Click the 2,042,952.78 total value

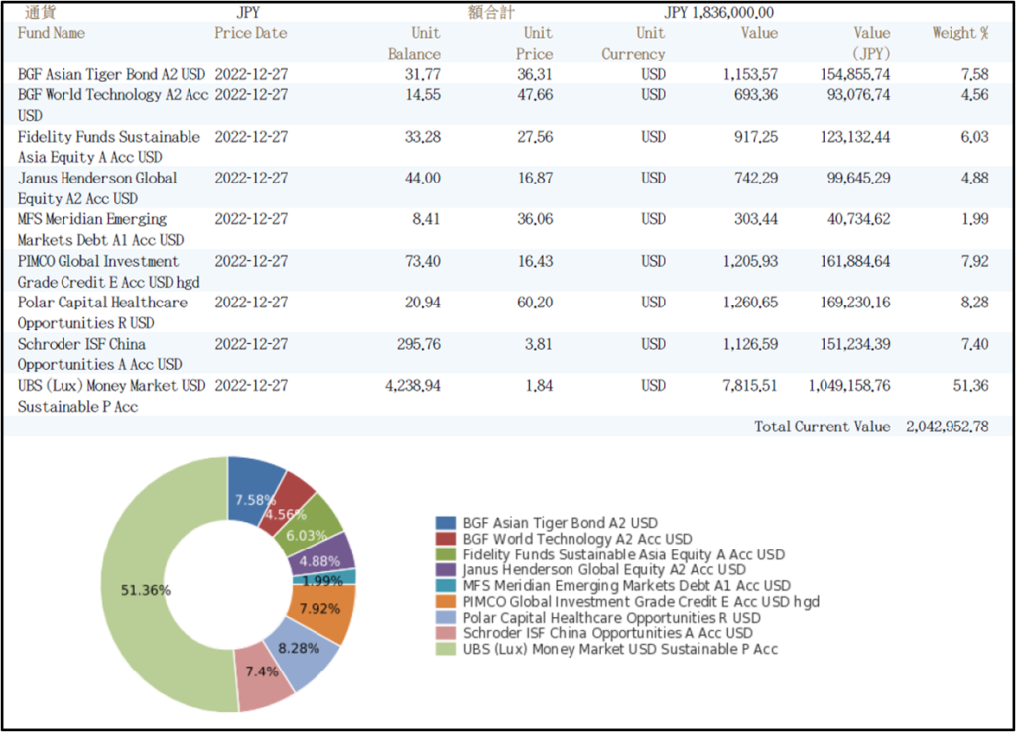pyautogui.click(x=948, y=427)
